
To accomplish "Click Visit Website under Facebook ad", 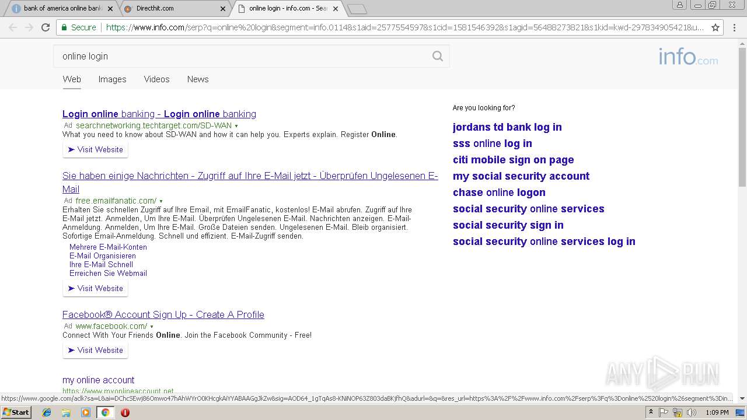I will click(95, 350).
